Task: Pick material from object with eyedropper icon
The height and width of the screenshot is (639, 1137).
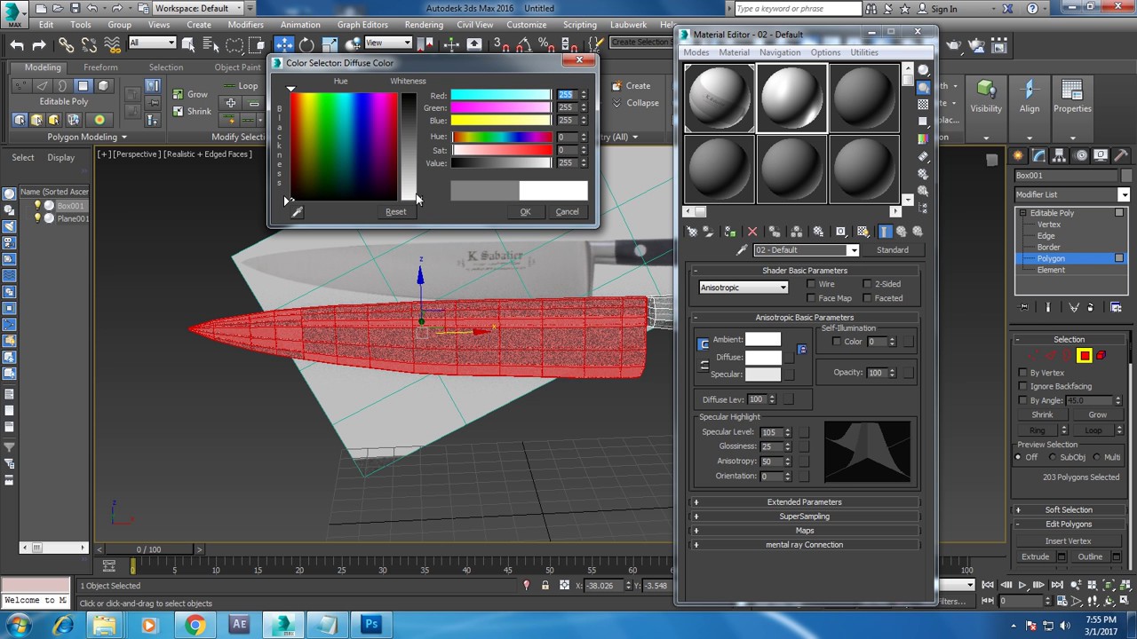Action: coord(742,250)
